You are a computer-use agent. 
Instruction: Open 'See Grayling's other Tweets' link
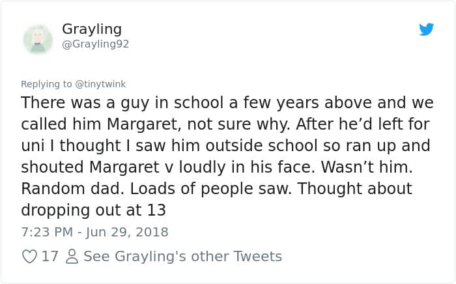[182, 257]
